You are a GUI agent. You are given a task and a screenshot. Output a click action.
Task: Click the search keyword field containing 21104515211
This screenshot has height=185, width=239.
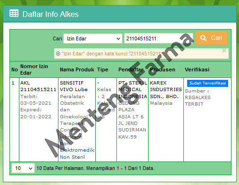coord(158,39)
